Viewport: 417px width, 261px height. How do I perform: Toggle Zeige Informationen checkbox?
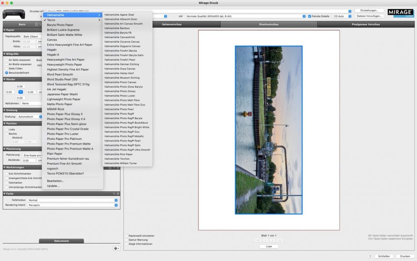pyautogui.click(x=127, y=244)
